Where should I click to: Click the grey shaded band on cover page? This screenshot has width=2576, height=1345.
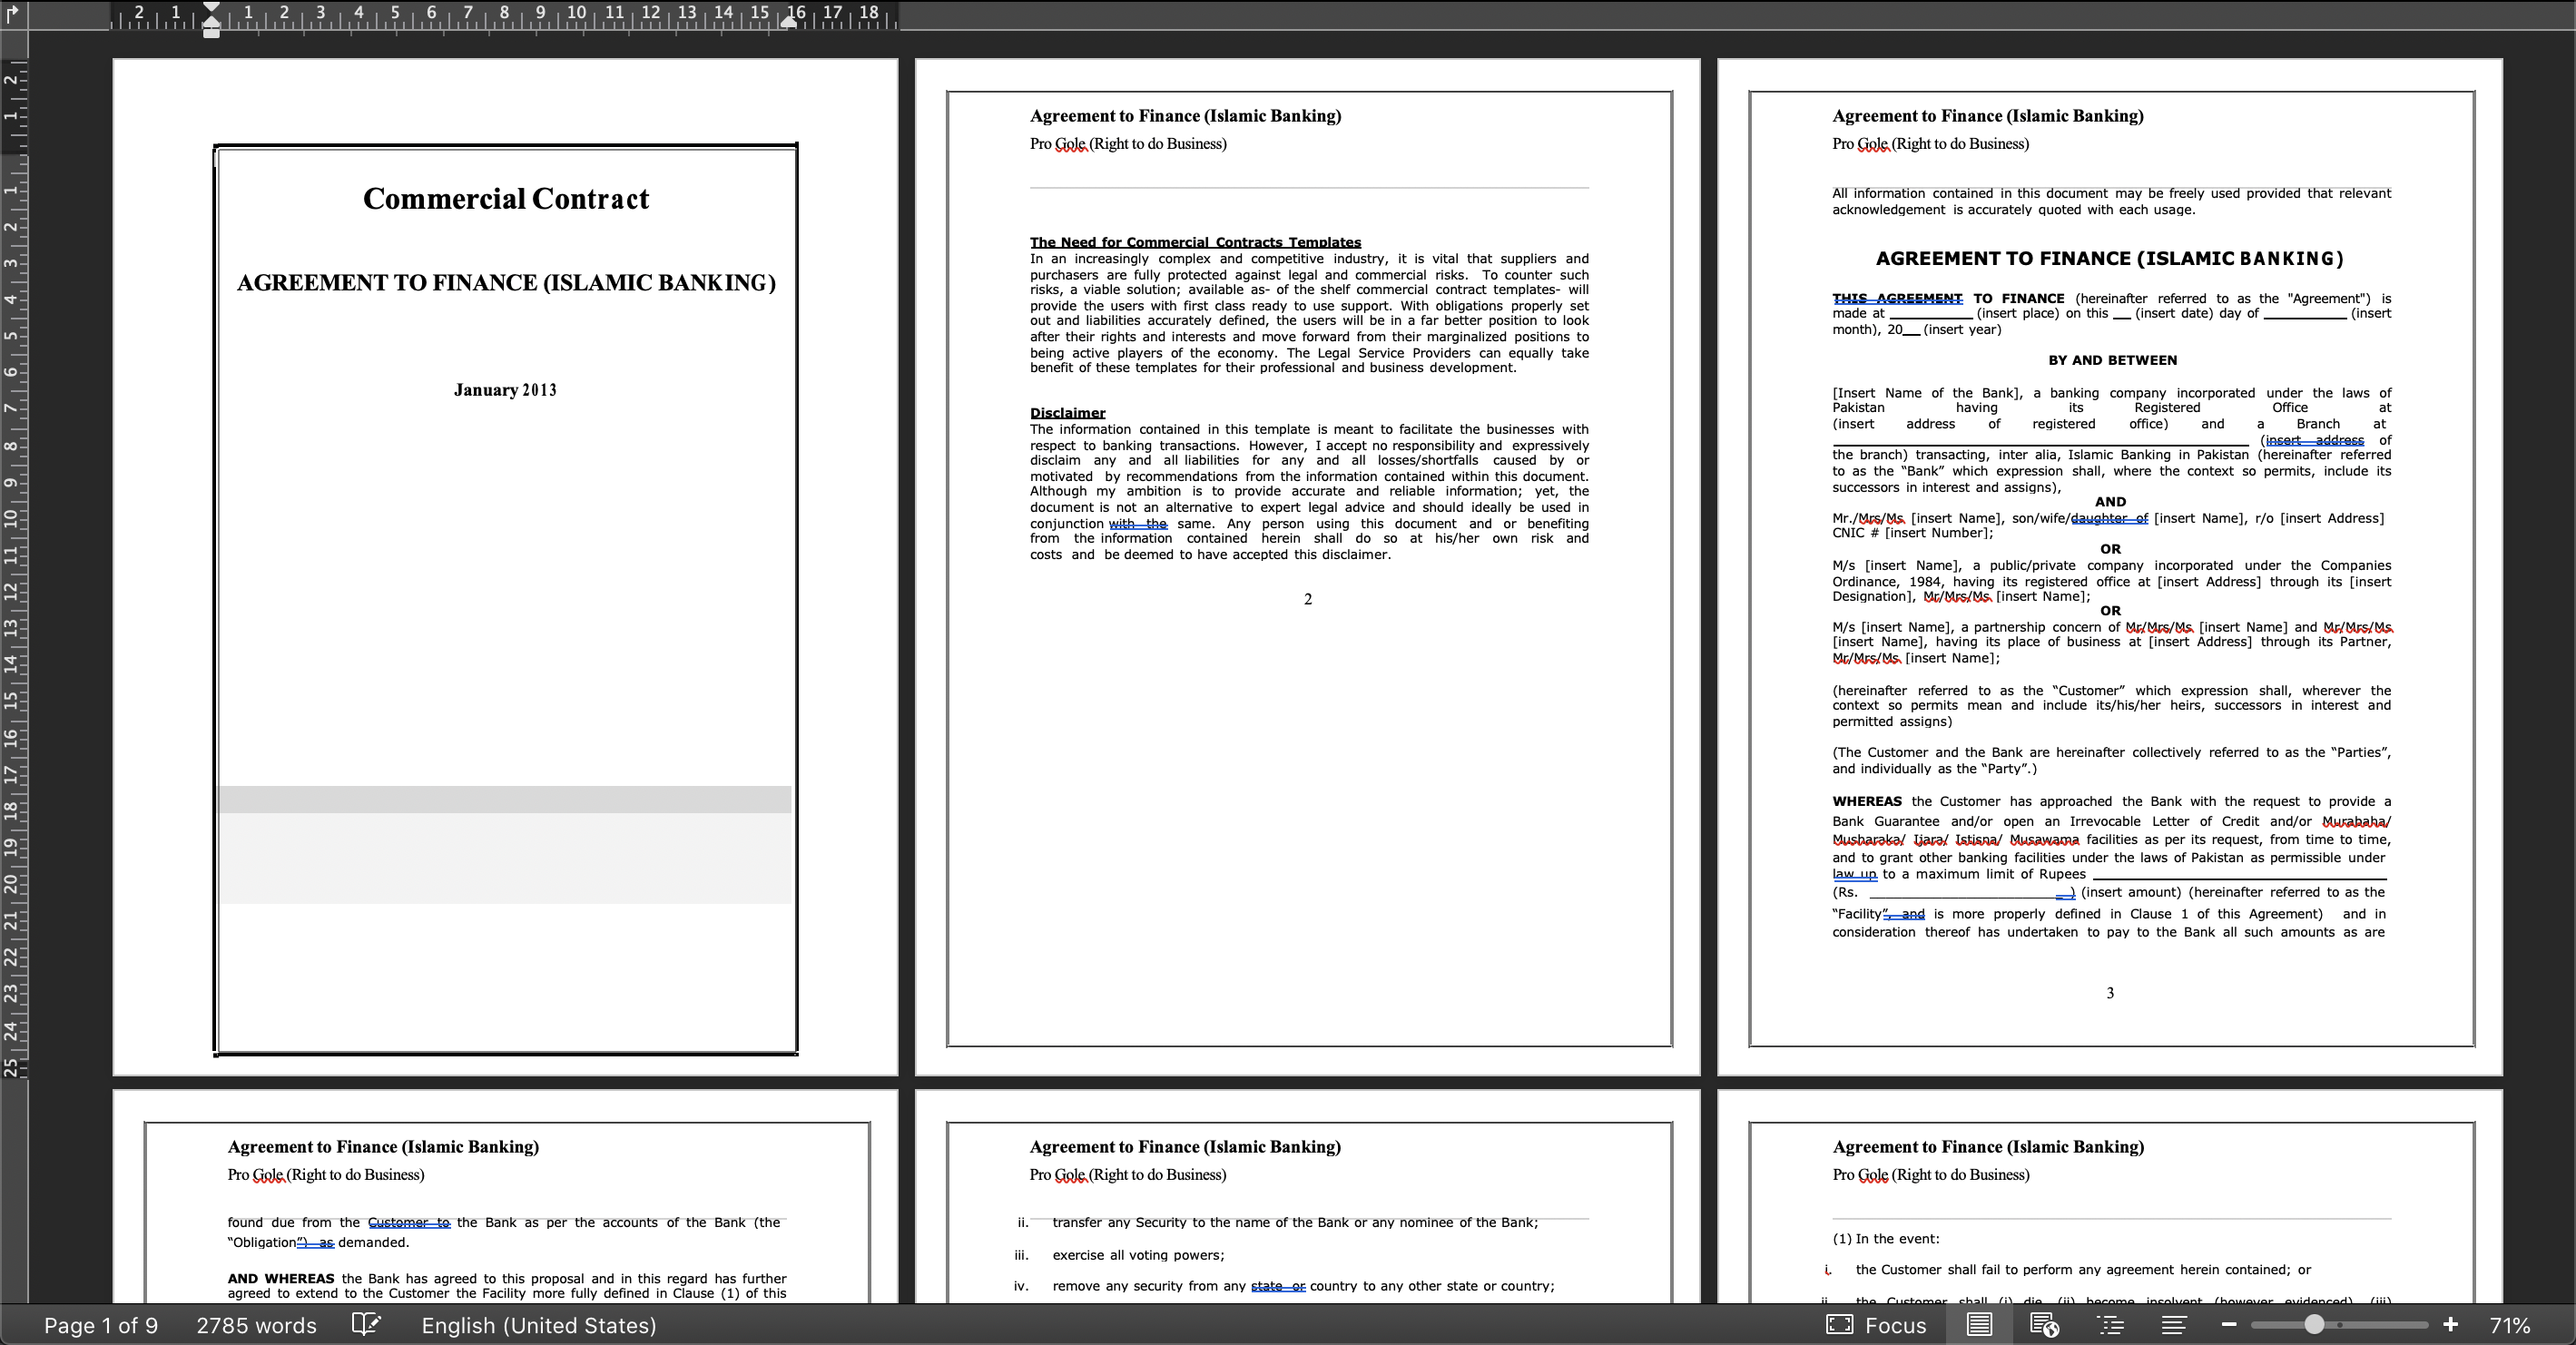[x=505, y=799]
